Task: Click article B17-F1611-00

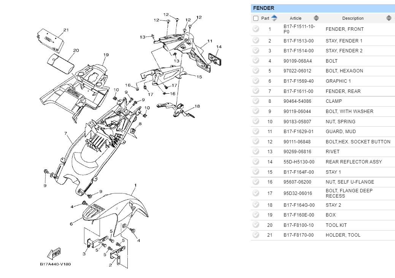Action: coord(298,91)
